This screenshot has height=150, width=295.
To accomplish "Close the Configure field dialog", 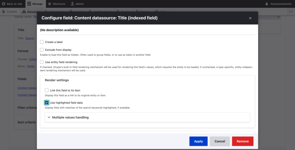I will (250, 18).
